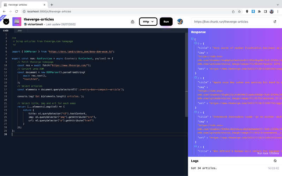Switch to the code tab
This screenshot has width=282, height=176.
pos(6,31)
